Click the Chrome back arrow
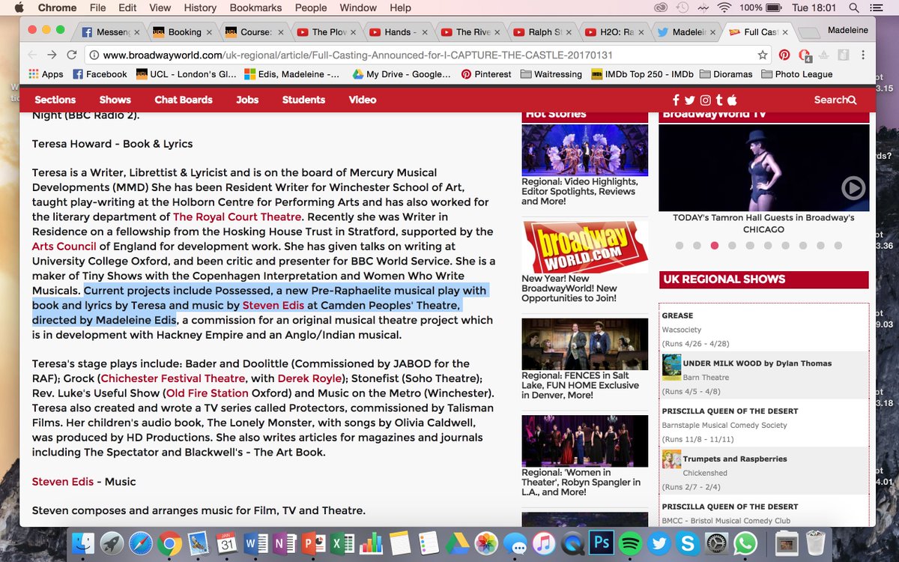 coord(32,55)
